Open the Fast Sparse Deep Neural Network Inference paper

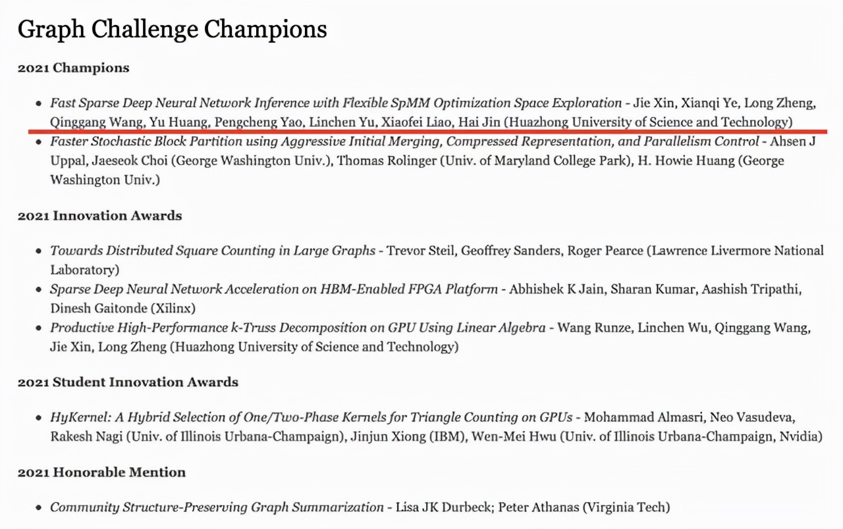click(x=336, y=103)
